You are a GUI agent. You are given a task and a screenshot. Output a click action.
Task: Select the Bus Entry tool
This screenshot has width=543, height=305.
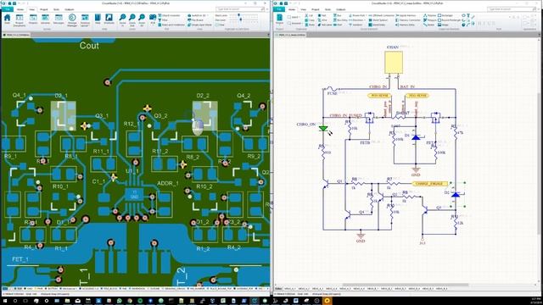340,20
